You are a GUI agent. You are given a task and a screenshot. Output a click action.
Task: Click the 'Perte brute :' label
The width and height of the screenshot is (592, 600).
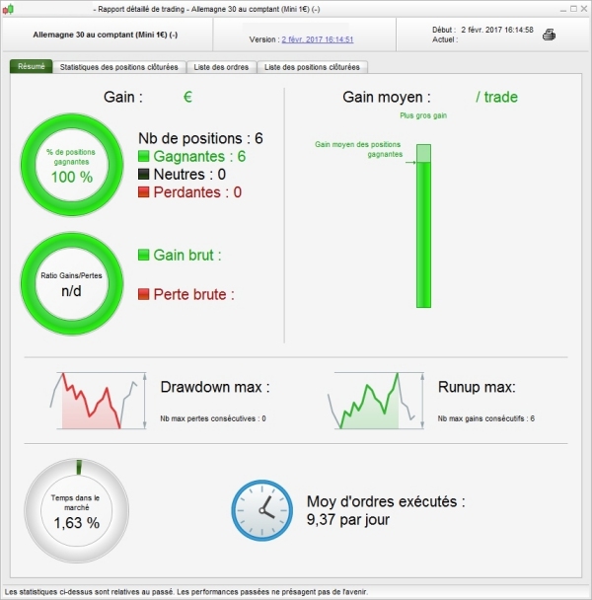tap(193, 294)
